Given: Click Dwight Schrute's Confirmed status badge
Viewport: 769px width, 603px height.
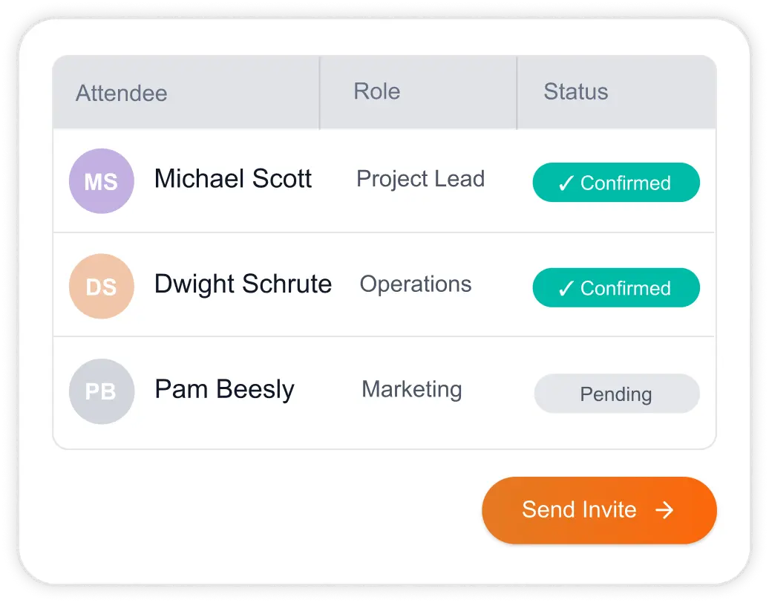Looking at the screenshot, I should point(616,287).
